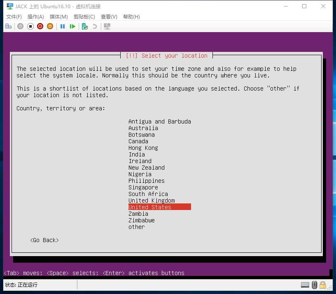The width and height of the screenshot is (336, 294).
Task: Revert the VM with the undo arrow icon
Action: tap(95, 26)
